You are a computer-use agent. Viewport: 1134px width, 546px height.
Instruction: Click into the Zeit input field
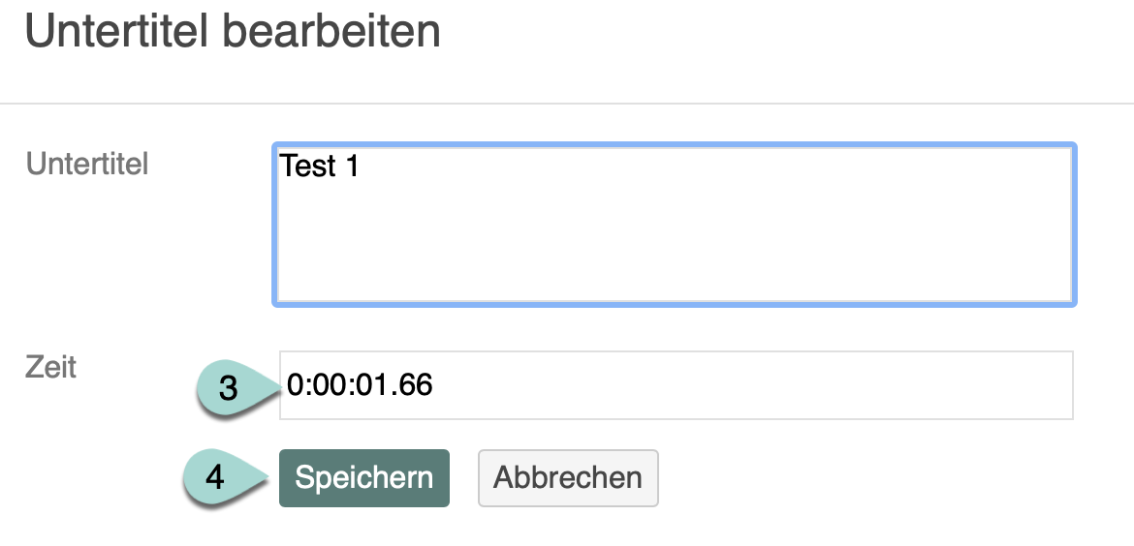pyautogui.click(x=675, y=385)
